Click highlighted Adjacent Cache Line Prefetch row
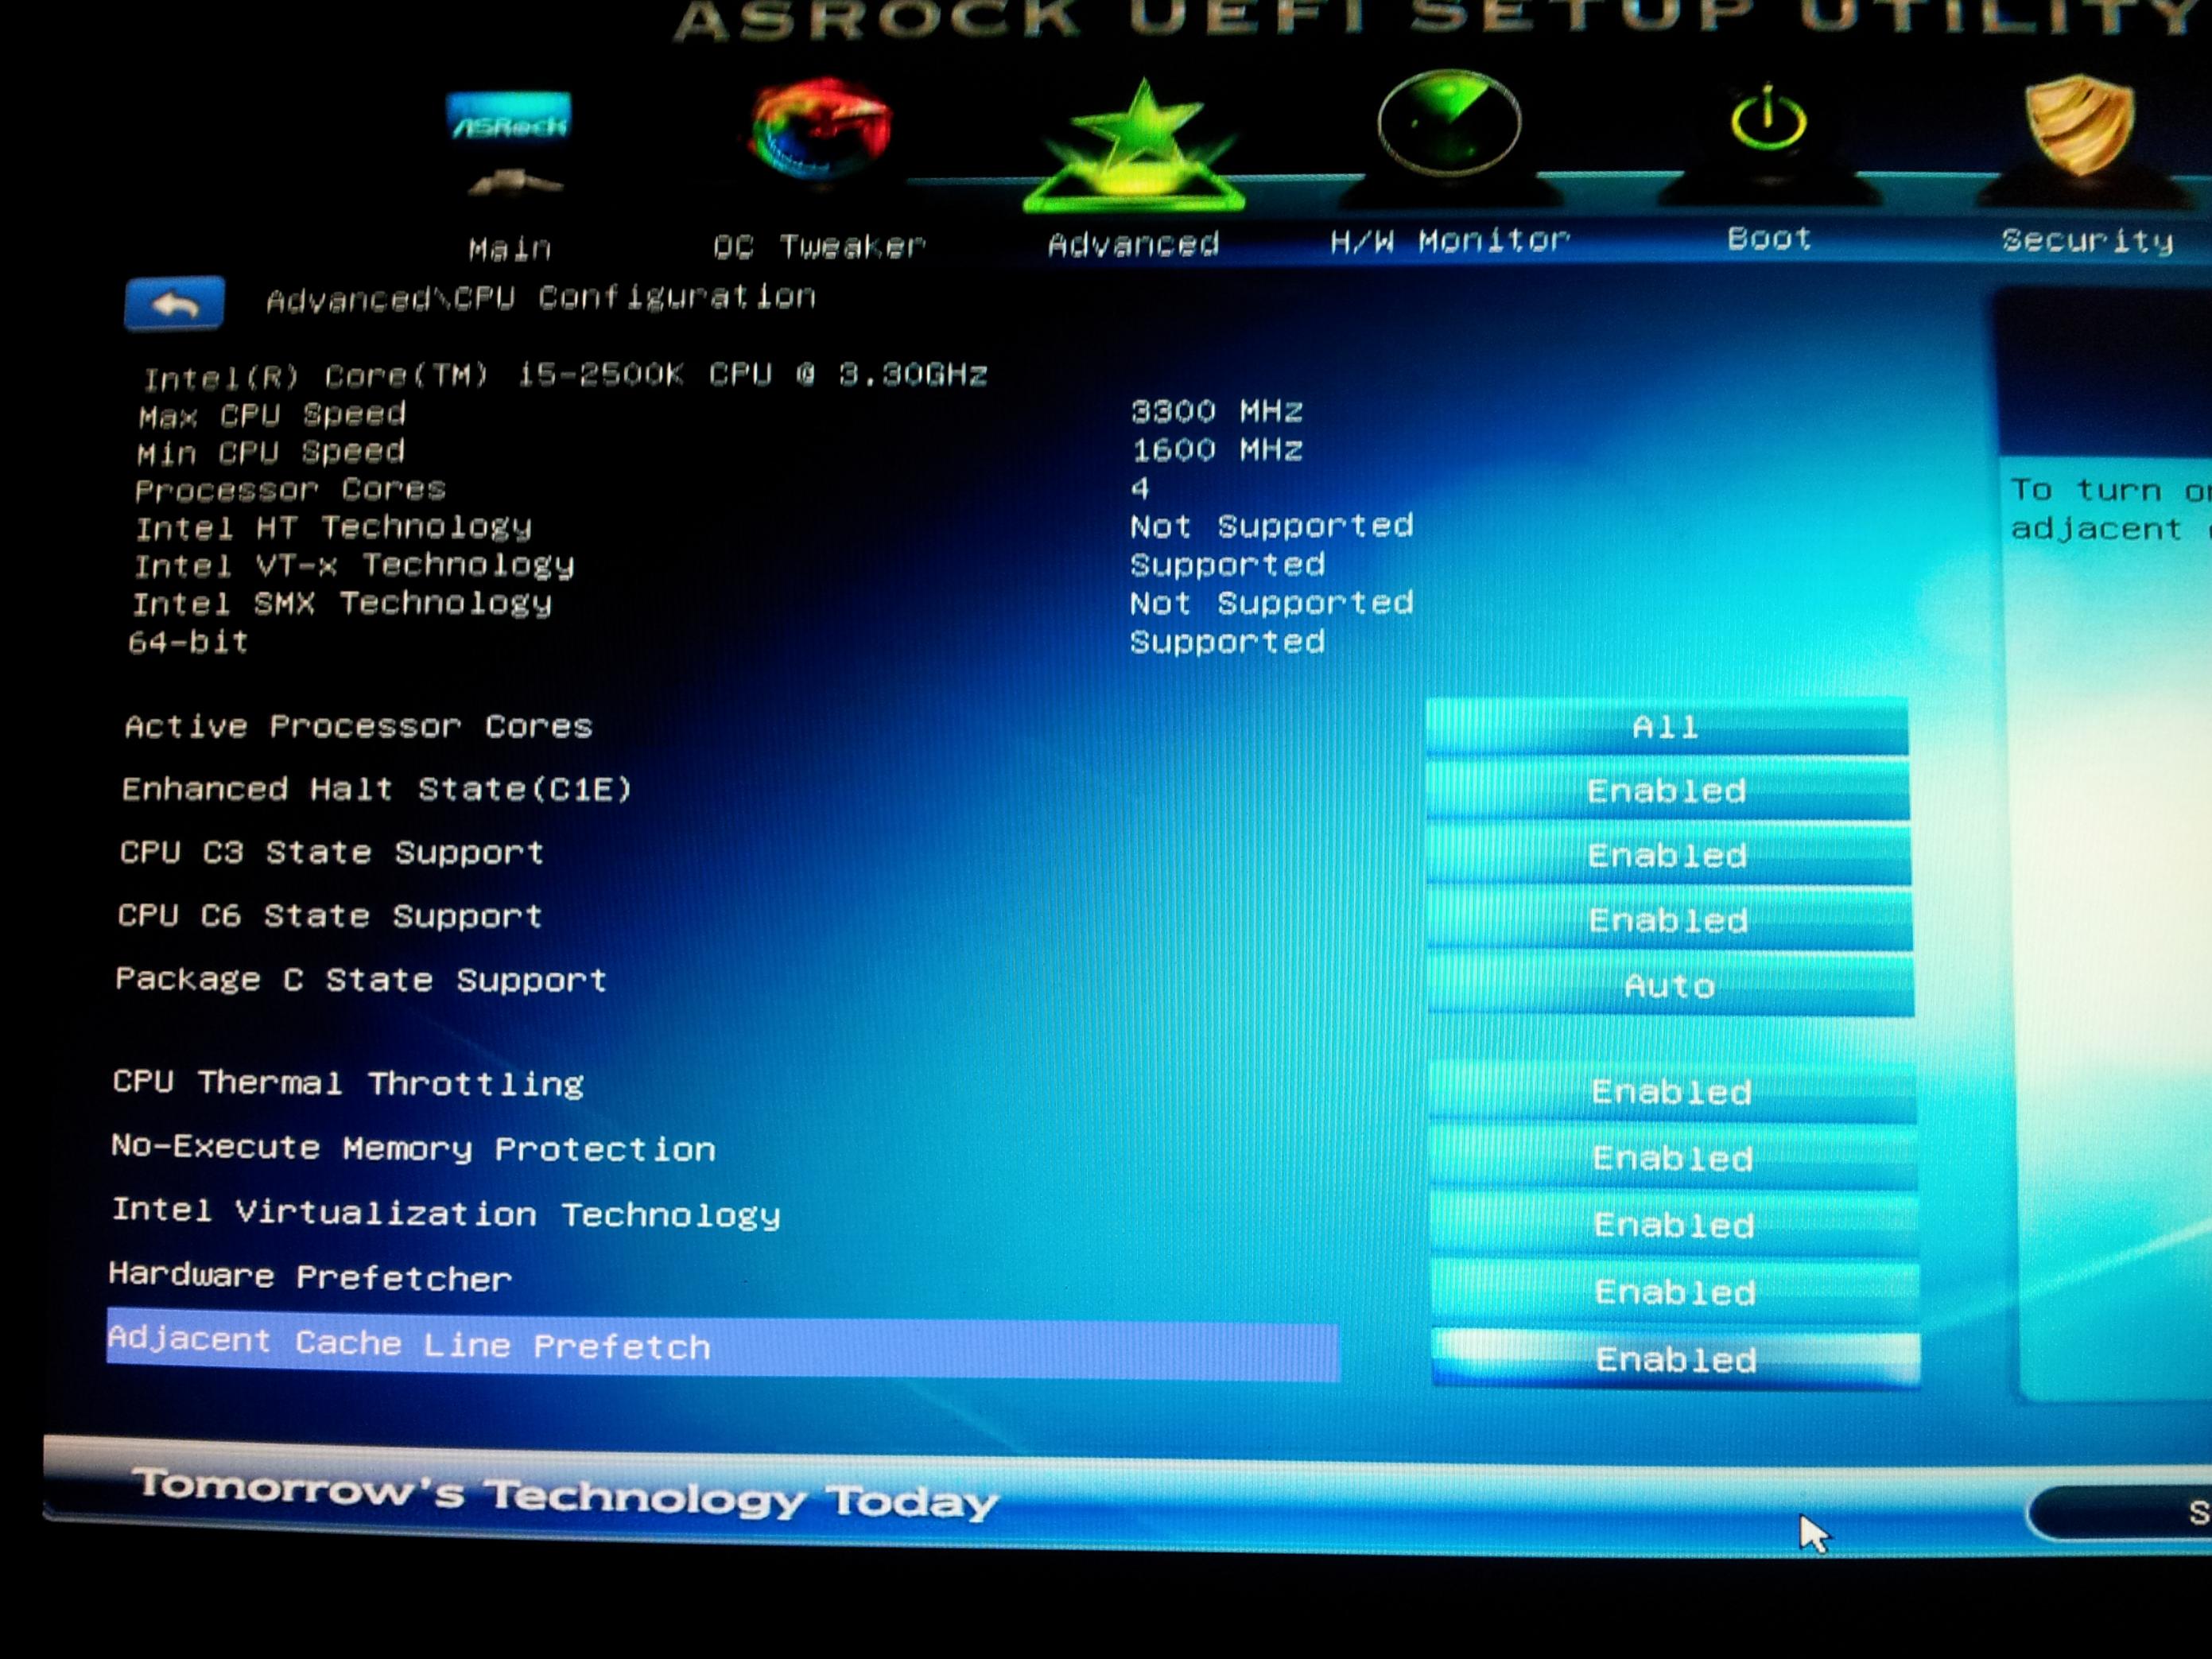The height and width of the screenshot is (1659, 2212). tap(720, 1347)
